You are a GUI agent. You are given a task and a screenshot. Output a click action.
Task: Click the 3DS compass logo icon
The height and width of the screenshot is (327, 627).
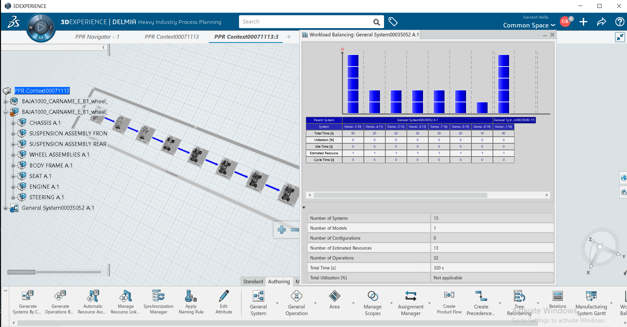[x=14, y=22]
